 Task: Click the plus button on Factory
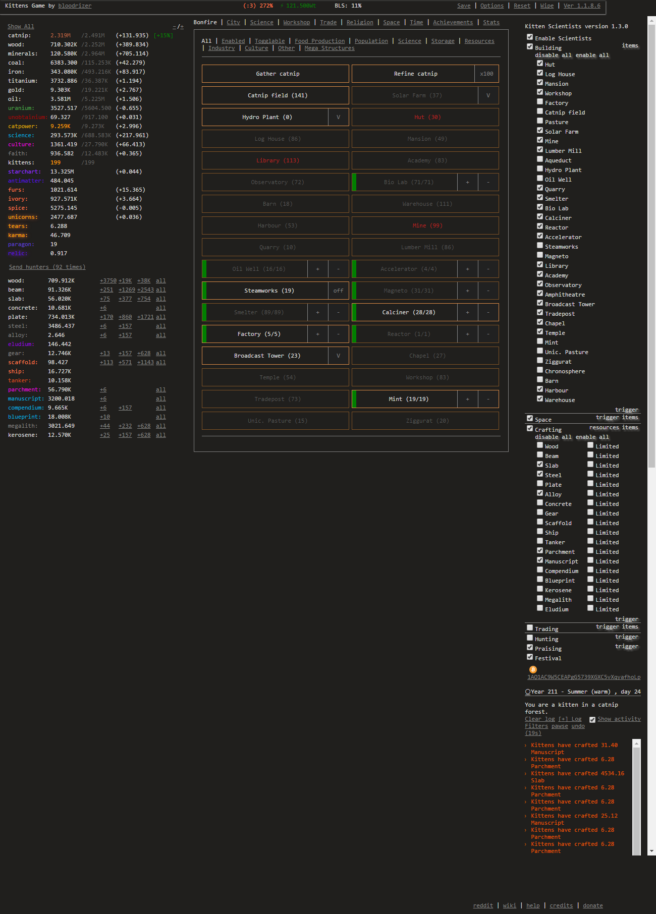(x=317, y=334)
